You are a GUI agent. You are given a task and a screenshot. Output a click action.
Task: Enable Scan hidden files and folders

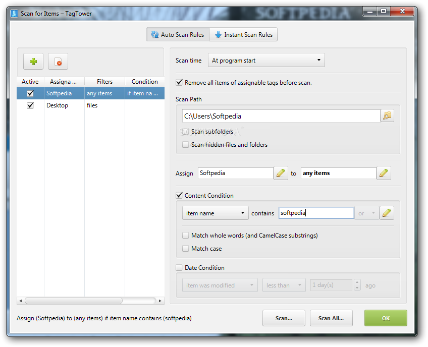click(x=186, y=145)
